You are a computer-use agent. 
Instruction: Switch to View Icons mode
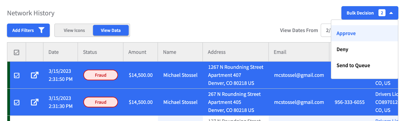coord(74,30)
